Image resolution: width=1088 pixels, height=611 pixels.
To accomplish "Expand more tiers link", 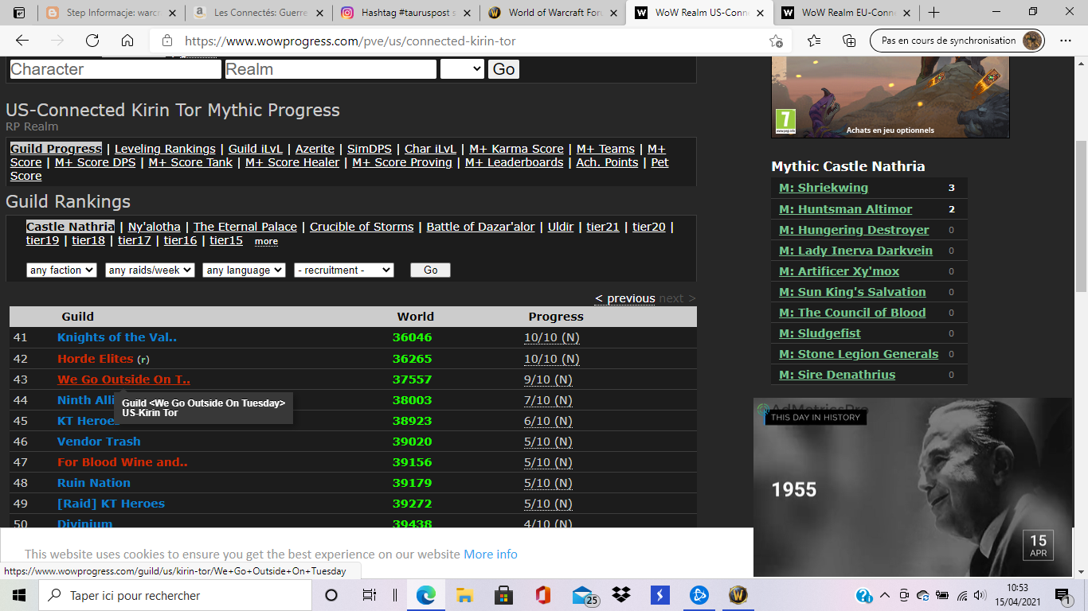I will coord(266,241).
